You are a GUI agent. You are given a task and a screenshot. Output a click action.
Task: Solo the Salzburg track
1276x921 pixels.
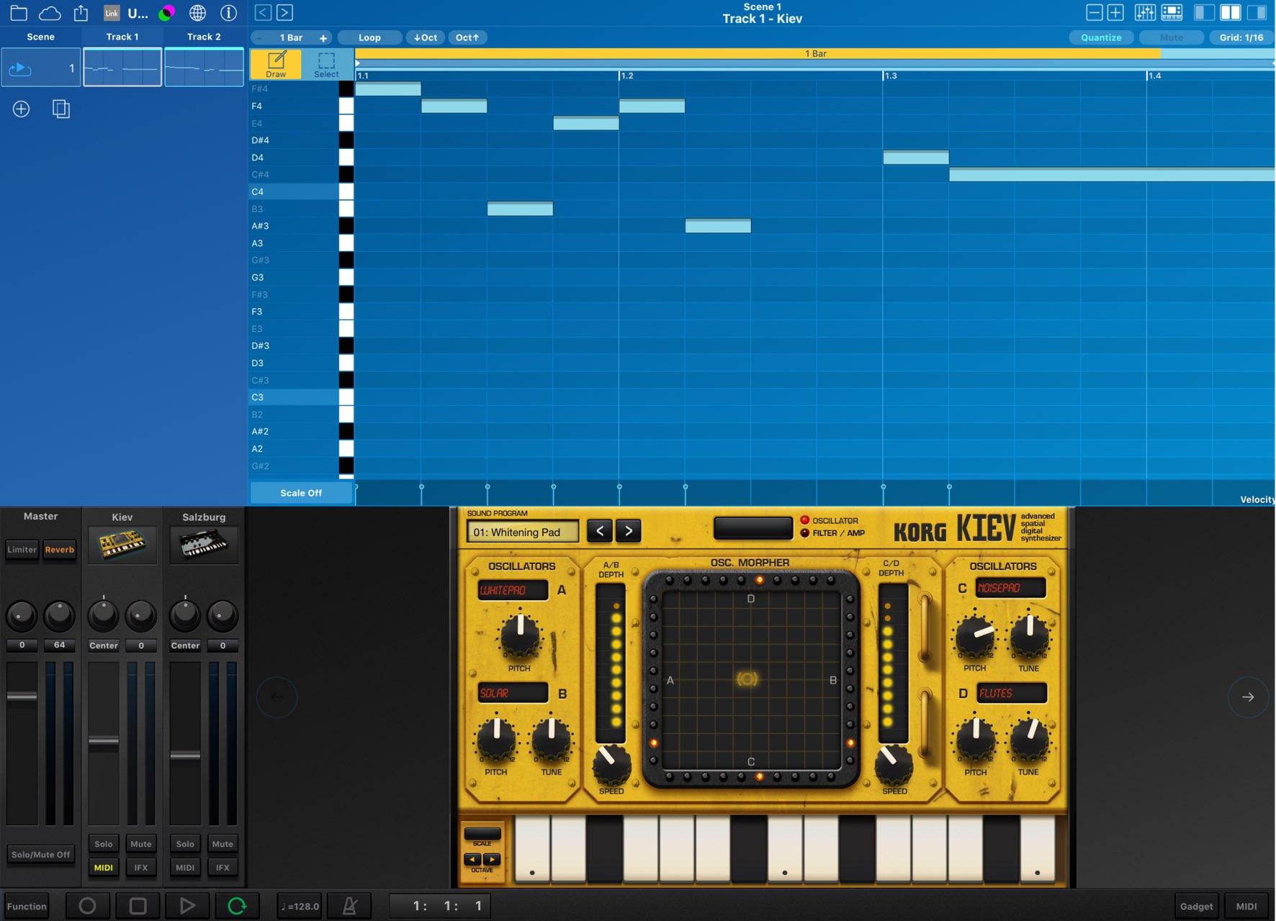click(x=185, y=844)
